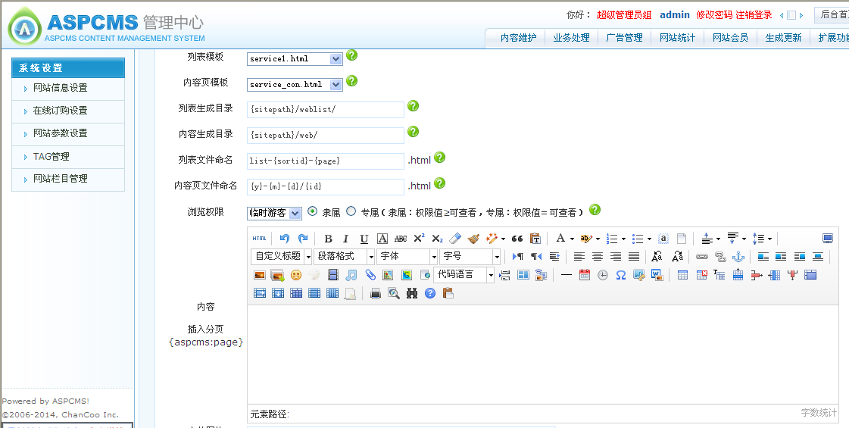The image size is (849, 428).
Task: Open the 内容维护 top menu tab
Action: coord(518,37)
